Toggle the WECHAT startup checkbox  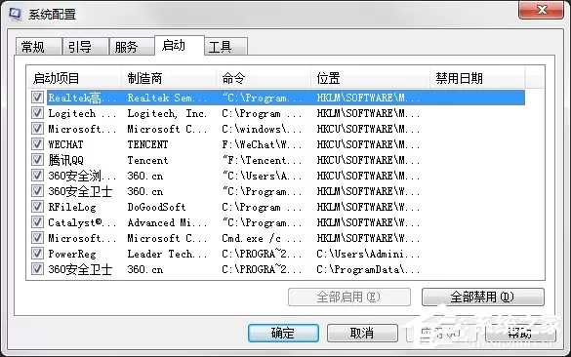(37, 144)
